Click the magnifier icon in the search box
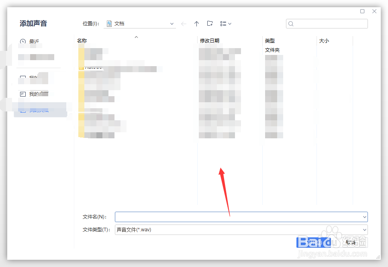This screenshot has height=267, width=388. (x=291, y=24)
